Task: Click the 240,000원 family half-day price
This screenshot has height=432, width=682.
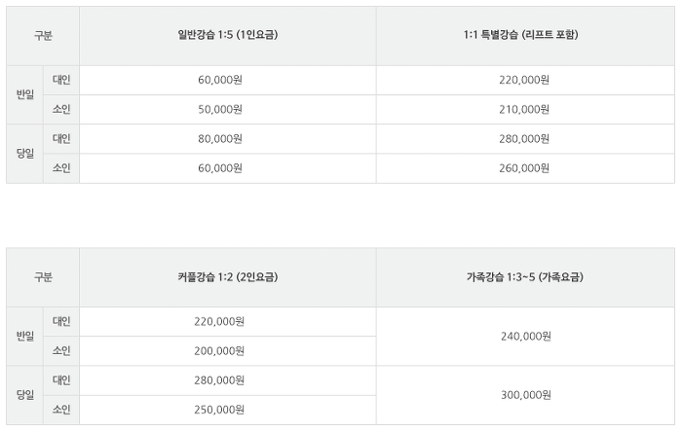Action: coord(526,337)
